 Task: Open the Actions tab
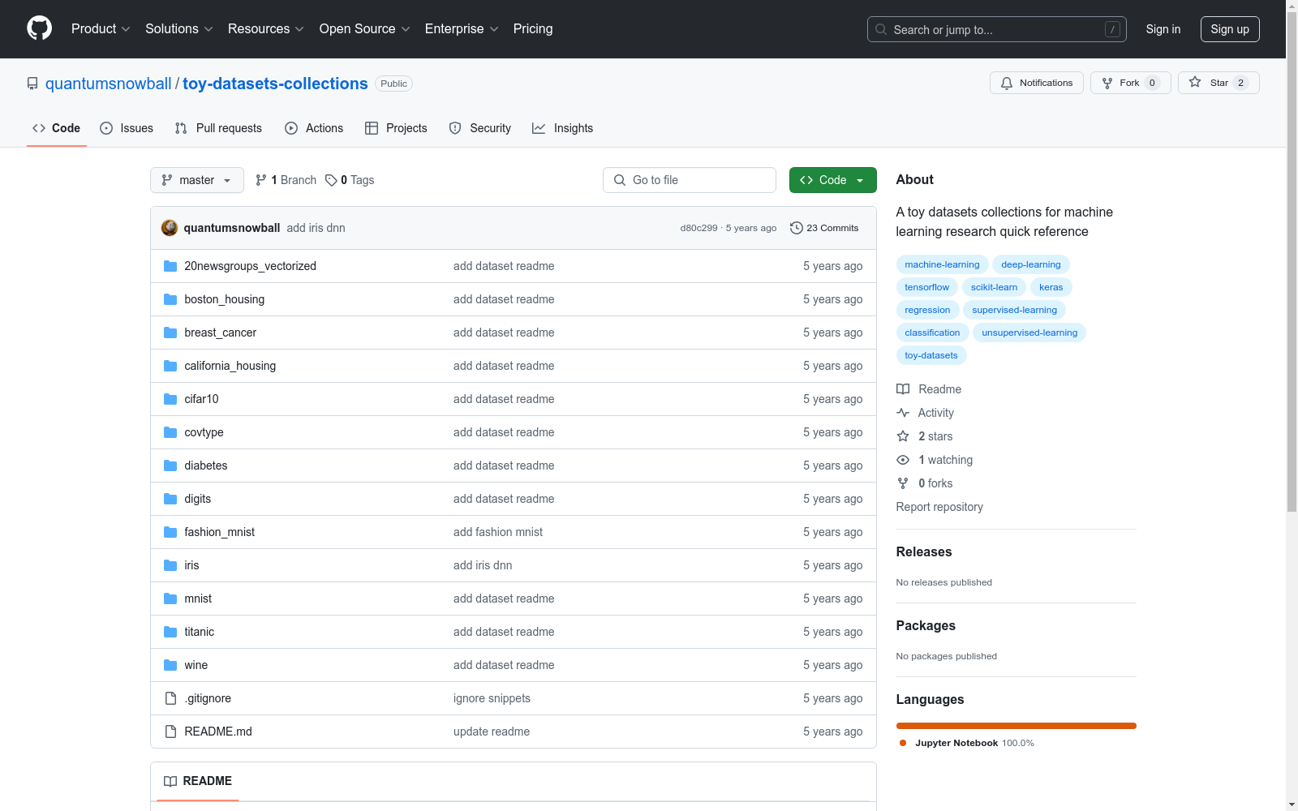pos(314,128)
